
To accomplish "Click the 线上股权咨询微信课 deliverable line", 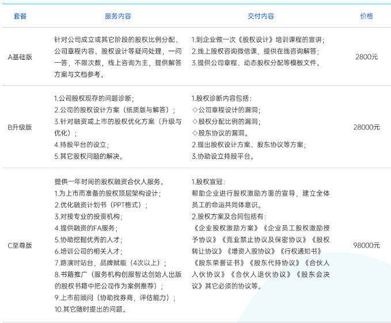I will click(x=255, y=51).
